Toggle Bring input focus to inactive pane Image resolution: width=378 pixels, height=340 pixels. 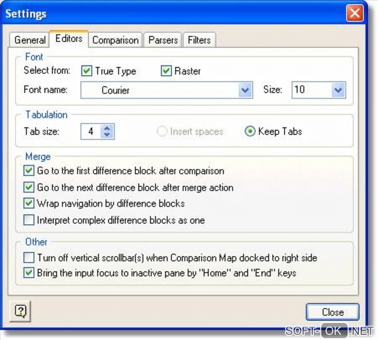[29, 273]
